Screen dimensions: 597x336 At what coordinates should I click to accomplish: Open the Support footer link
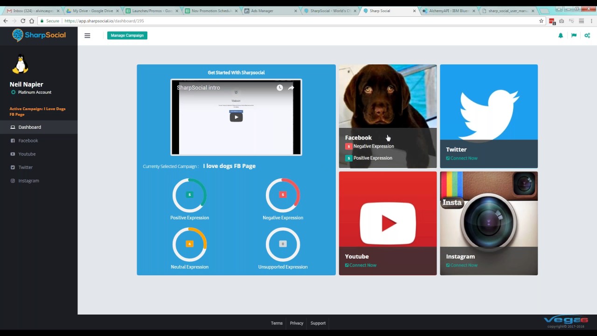click(x=318, y=323)
